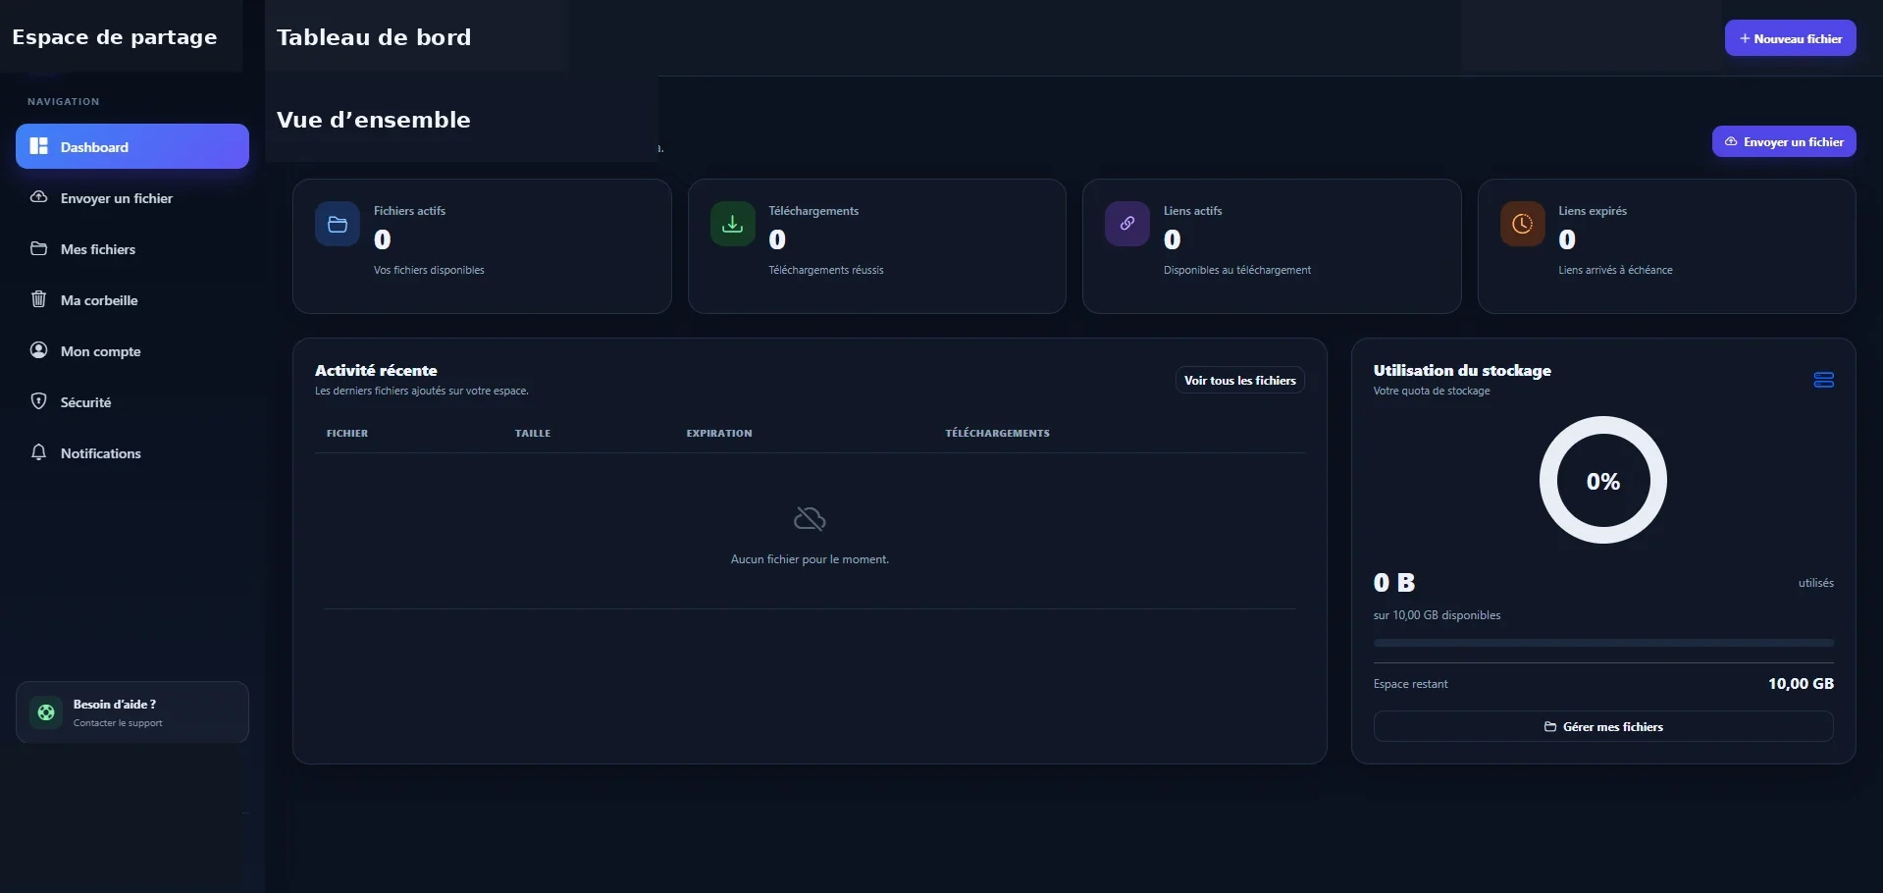1883x893 pixels.
Task: Click the Fichiers actifs stat card
Action: point(482,246)
